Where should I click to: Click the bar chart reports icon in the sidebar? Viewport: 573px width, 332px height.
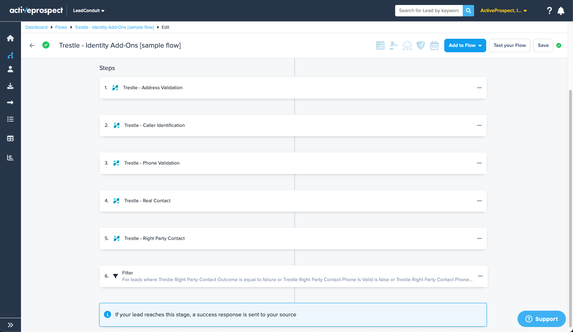(10, 157)
